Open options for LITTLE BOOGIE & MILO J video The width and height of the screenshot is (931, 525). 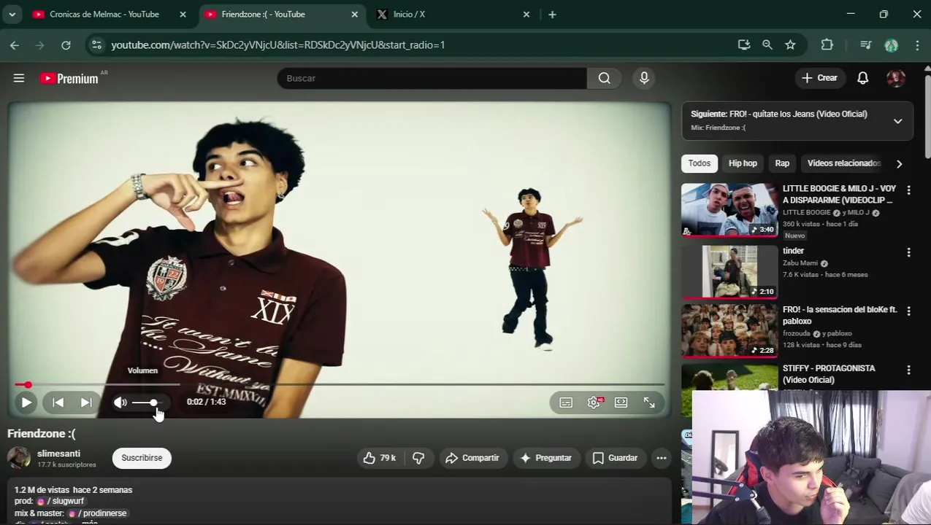908,190
